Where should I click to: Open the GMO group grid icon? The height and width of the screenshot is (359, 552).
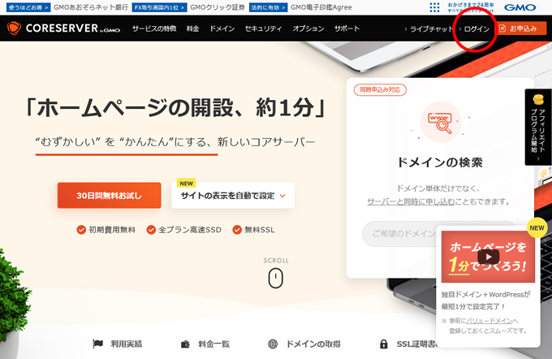434,7
